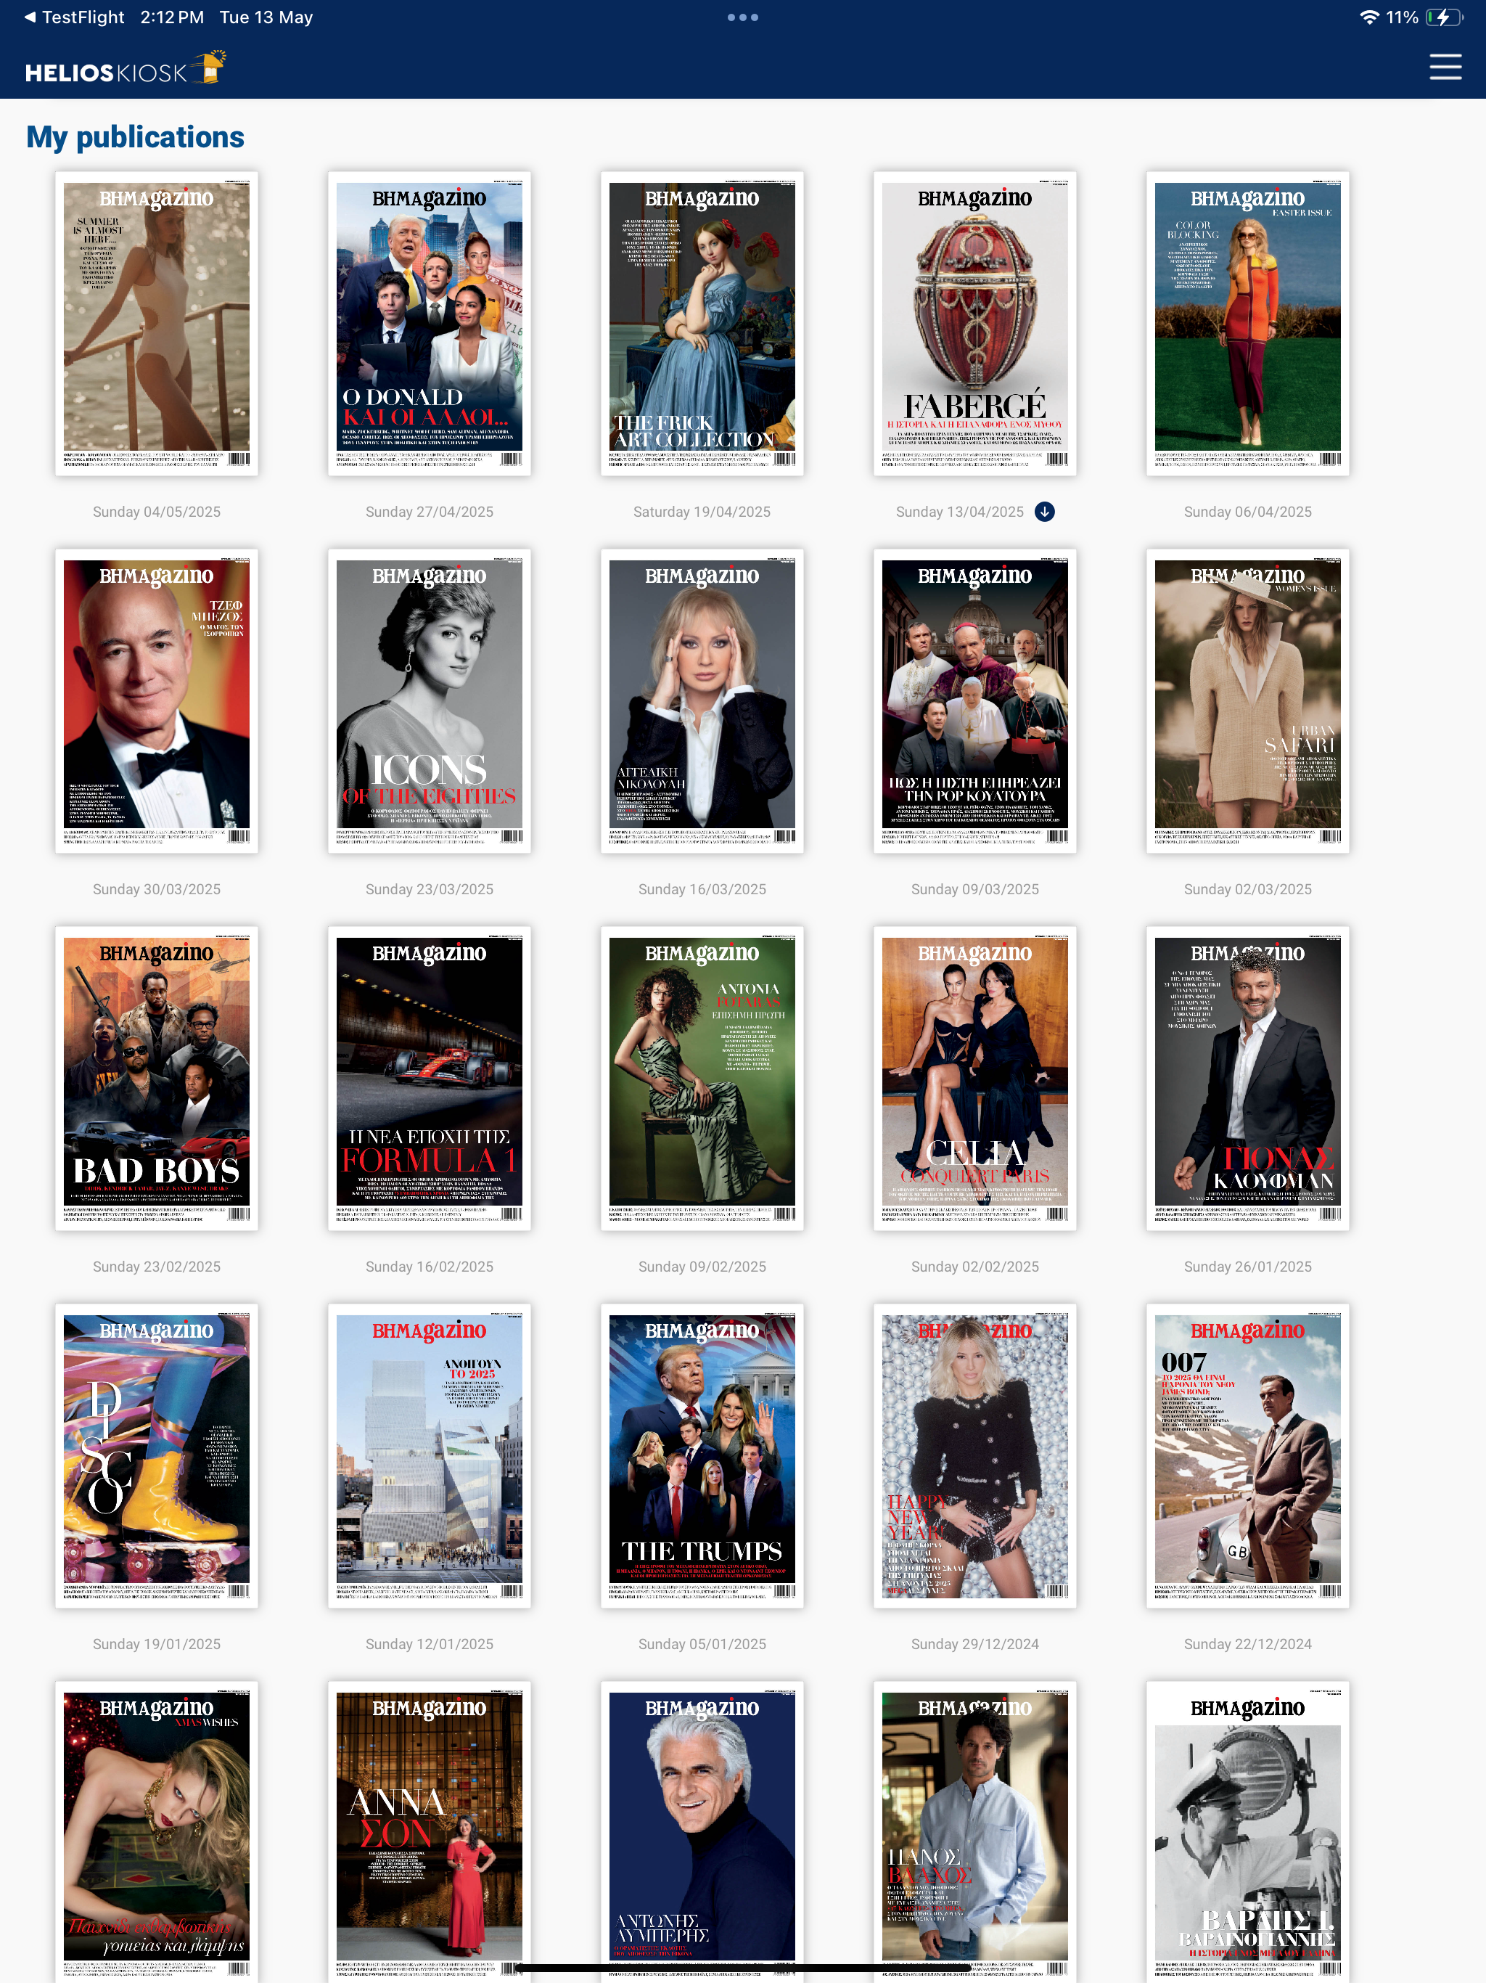1486x1983 pixels.
Task: Return to TestFlight app
Action: 75,17
